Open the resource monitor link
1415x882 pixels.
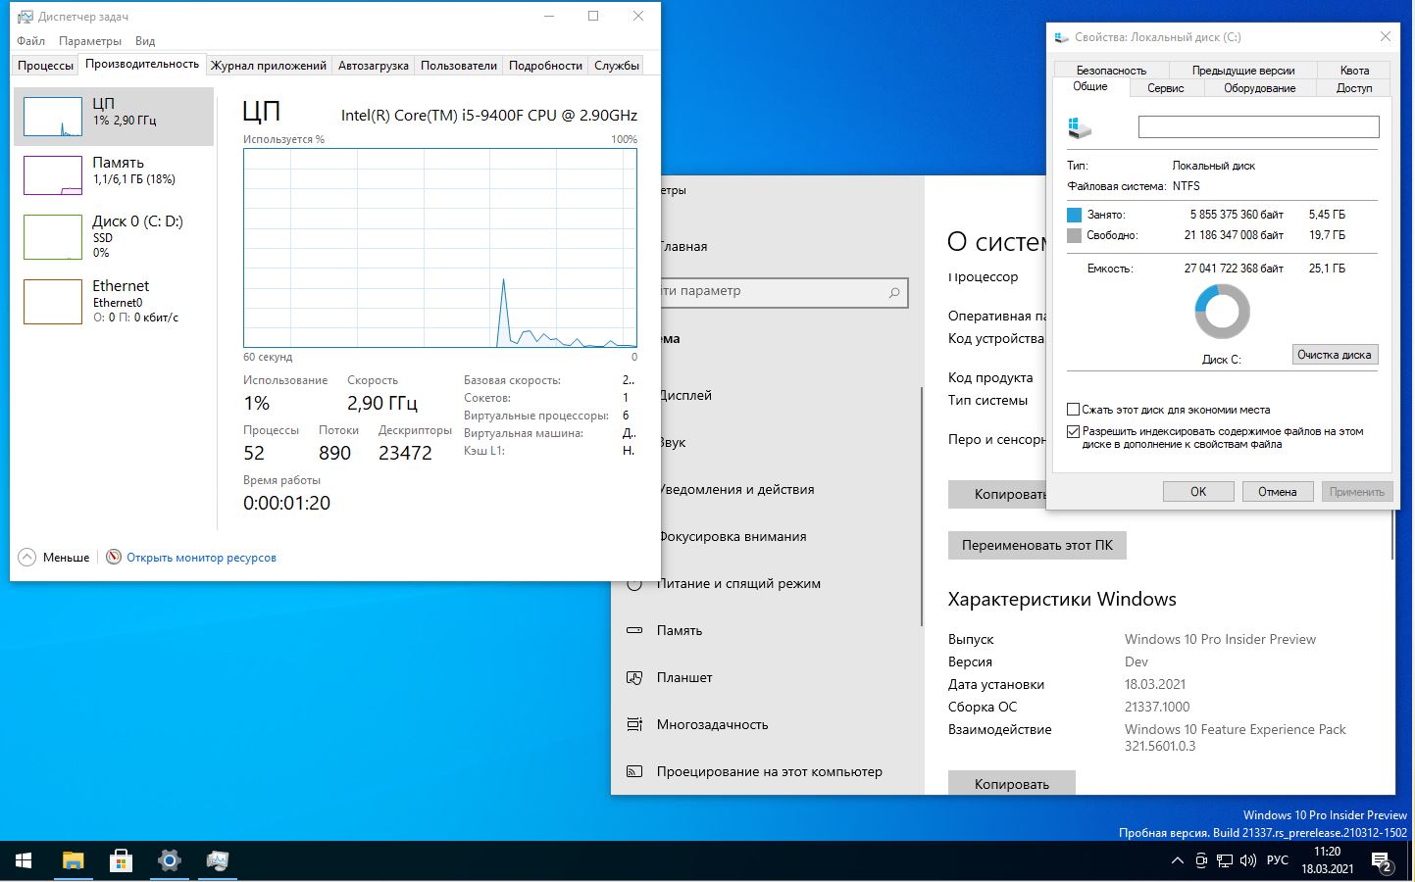(x=201, y=558)
